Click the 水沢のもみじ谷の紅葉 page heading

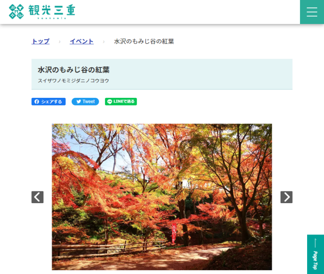pyautogui.click(x=73, y=70)
